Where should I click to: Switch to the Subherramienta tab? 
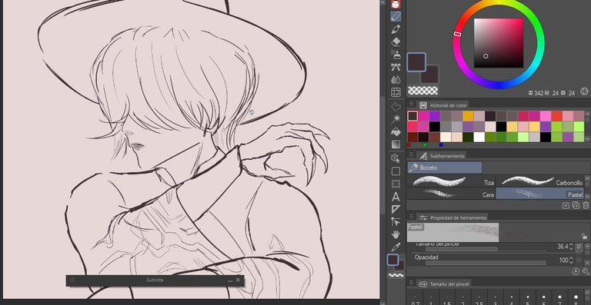[x=442, y=155]
